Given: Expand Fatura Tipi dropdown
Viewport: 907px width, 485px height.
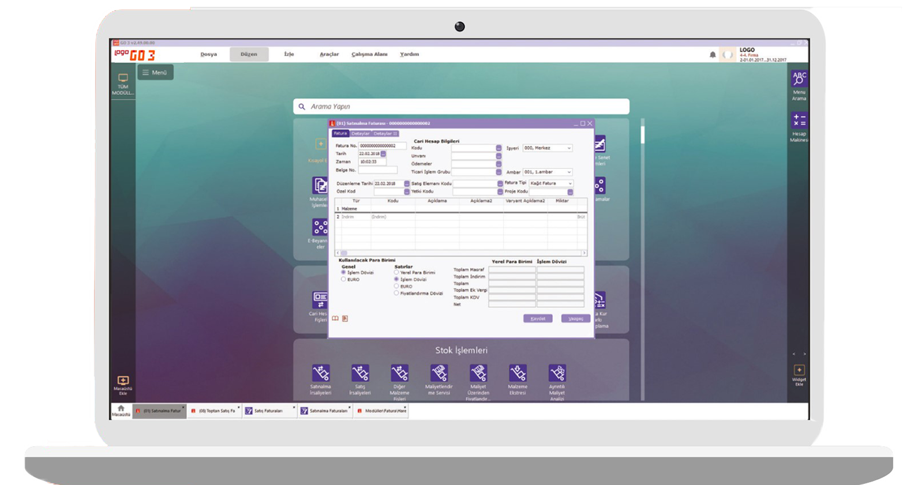Looking at the screenshot, I should click(569, 183).
